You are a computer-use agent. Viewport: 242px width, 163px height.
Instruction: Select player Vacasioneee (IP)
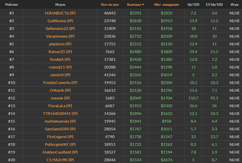pos(60,36)
